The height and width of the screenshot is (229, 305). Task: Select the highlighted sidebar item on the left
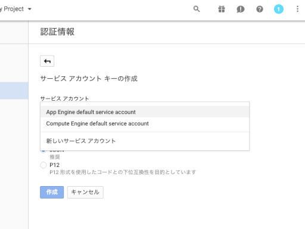coord(14,91)
